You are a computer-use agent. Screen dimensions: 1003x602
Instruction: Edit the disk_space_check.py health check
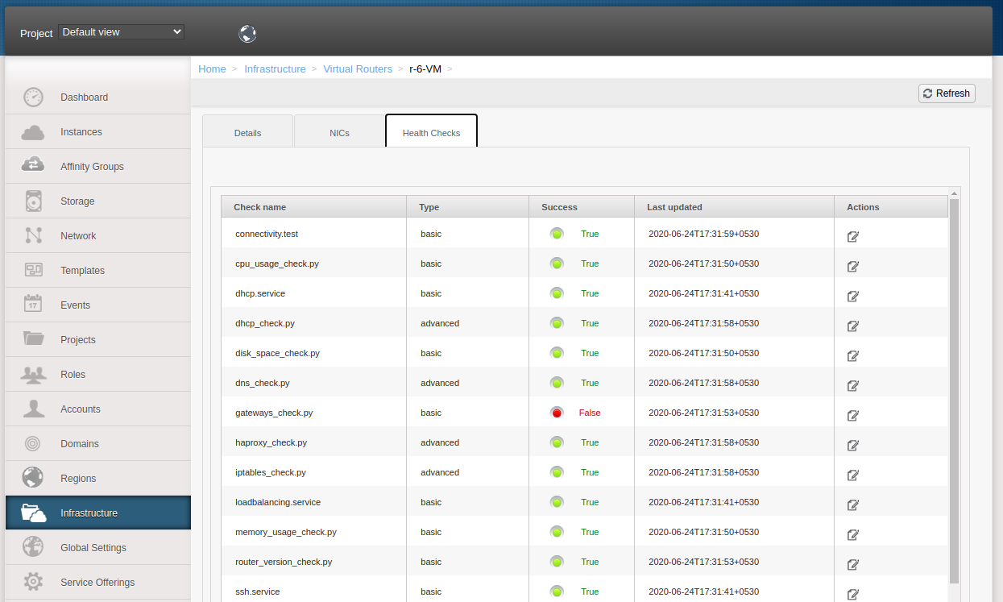(x=853, y=355)
